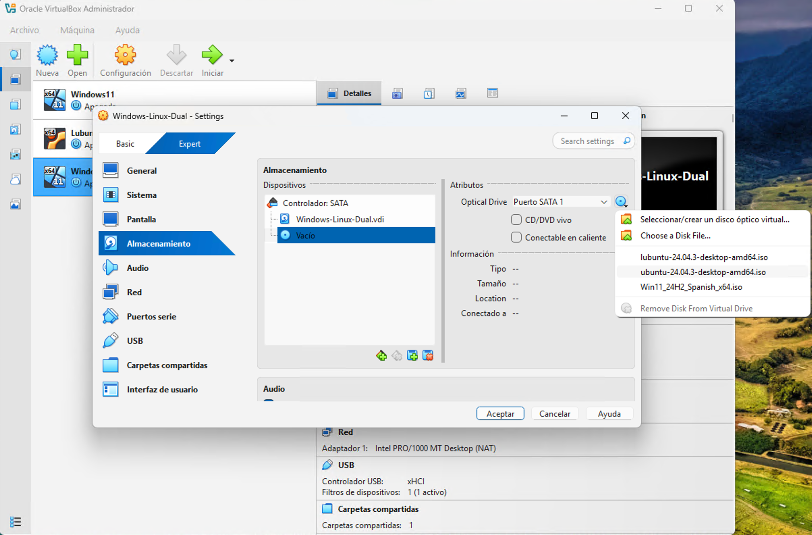The width and height of the screenshot is (812, 535).
Task: Select the Vacío optical drive entry
Action: point(356,235)
